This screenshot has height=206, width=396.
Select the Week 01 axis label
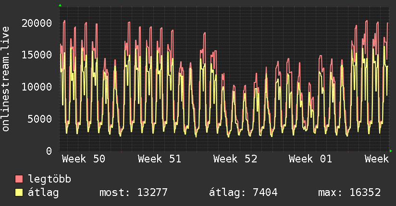pos(310,159)
